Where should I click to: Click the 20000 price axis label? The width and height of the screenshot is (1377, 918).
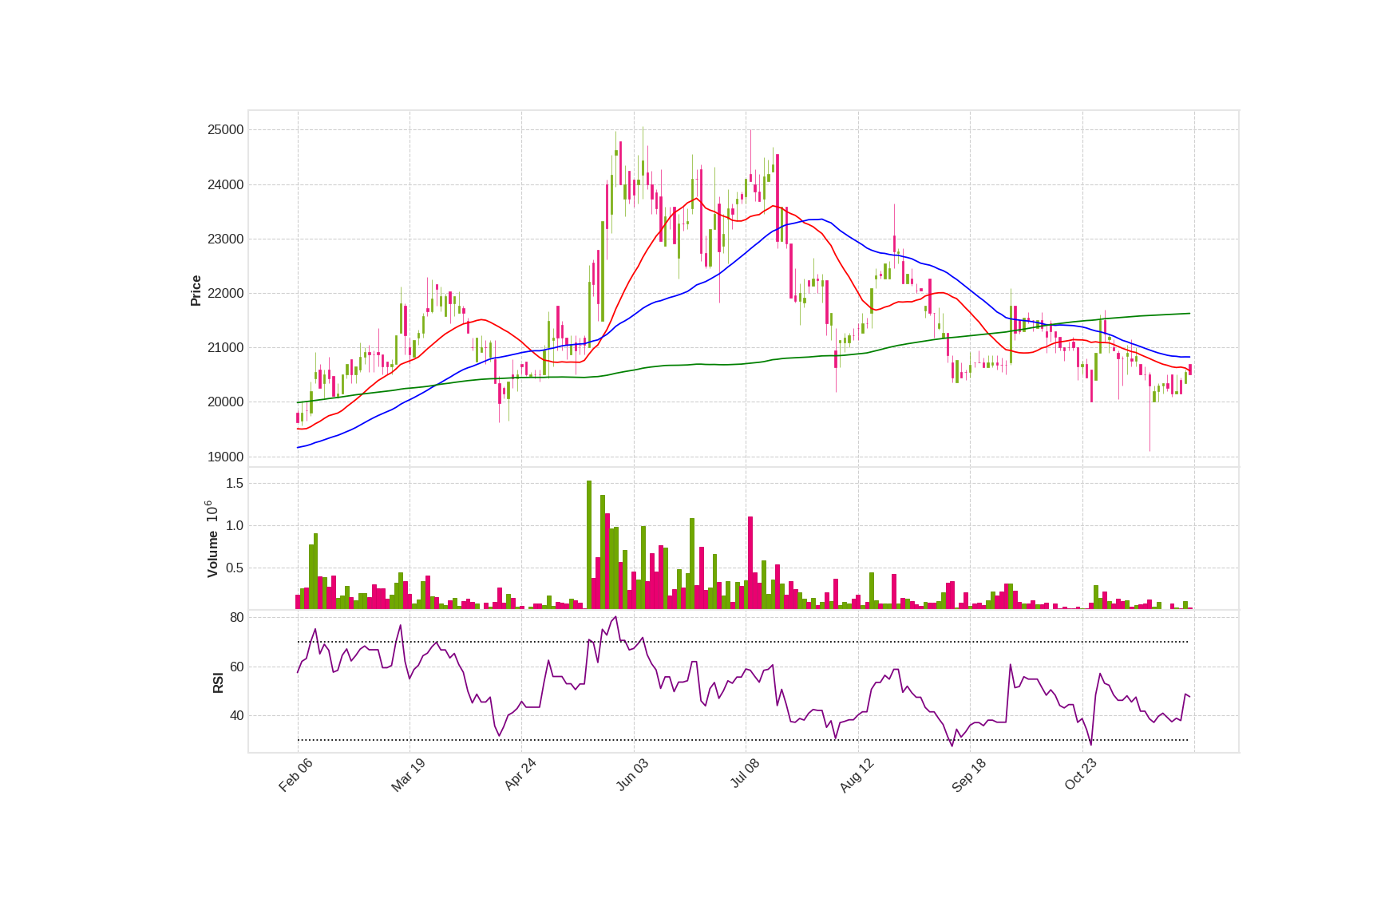[x=225, y=402]
